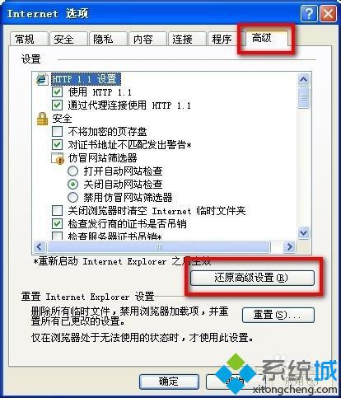341x398 pixels.
Task: Click the 重置(S)... button
Action: [x=278, y=315]
